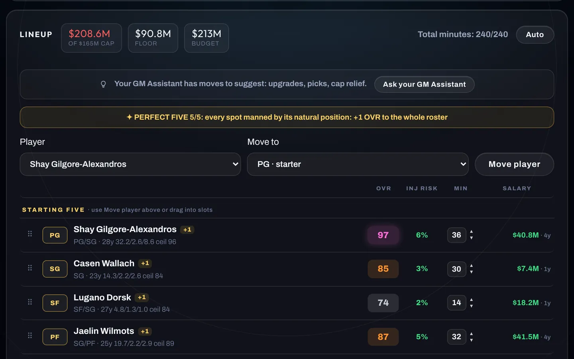Increase minutes for Shay Gilgore-Alexandros
Viewport: 574px width, 359px height.
pyautogui.click(x=472, y=232)
